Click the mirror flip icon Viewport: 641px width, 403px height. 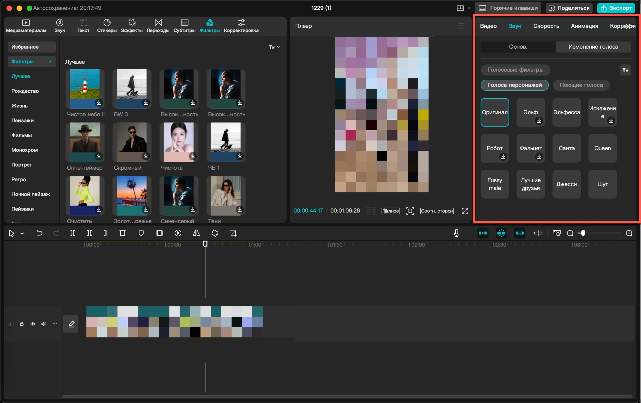196,233
